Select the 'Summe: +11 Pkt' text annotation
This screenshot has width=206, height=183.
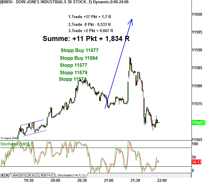pos(86,39)
